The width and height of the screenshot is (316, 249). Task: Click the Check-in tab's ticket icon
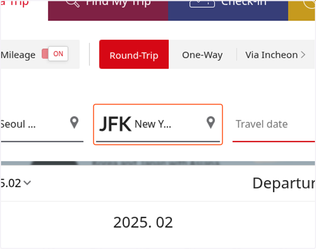click(x=202, y=3)
